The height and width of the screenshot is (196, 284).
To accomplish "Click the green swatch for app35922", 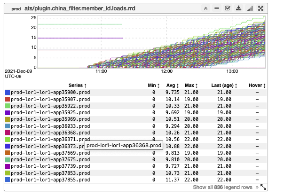I will pyautogui.click(x=7, y=106).
